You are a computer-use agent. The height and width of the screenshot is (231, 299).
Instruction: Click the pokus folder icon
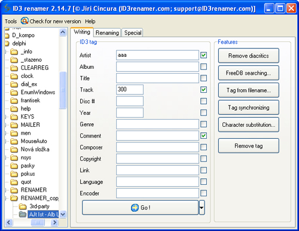tap(14, 174)
